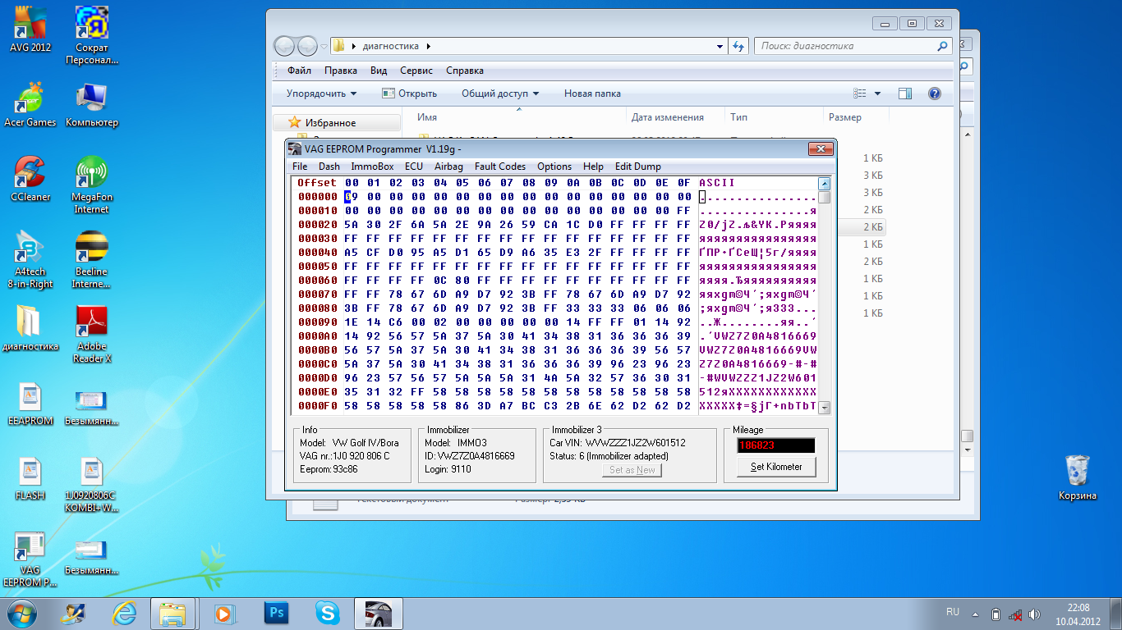Open Сократ Персональный desktop icon
Screen dimensions: 1122x630
(91, 34)
